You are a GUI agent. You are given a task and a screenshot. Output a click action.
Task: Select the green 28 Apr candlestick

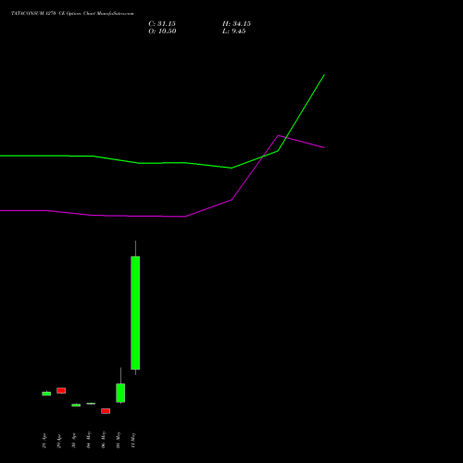(46, 394)
